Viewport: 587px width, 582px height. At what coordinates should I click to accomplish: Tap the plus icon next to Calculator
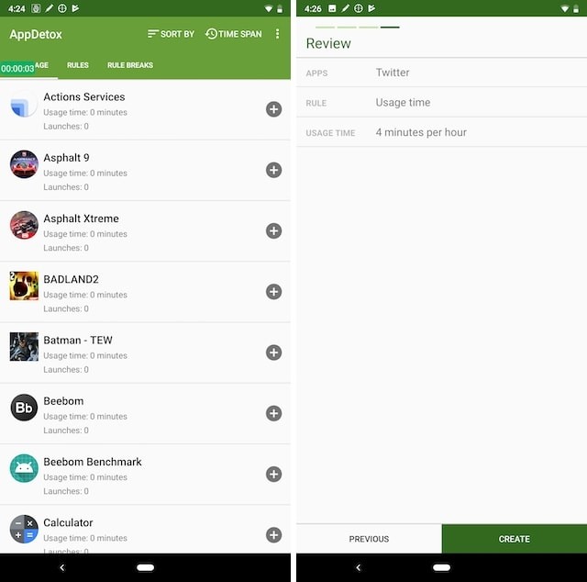point(273,535)
